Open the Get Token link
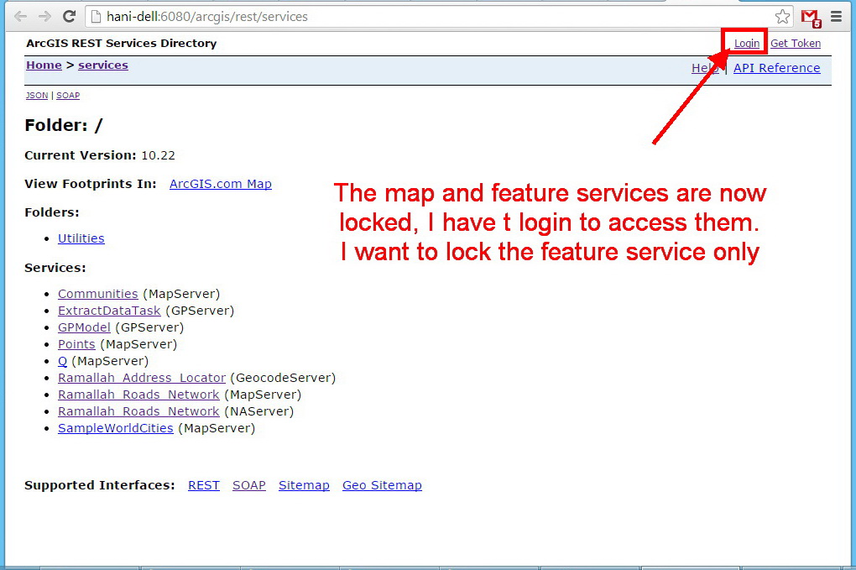Viewport: 856px width, 570px height. coord(796,43)
